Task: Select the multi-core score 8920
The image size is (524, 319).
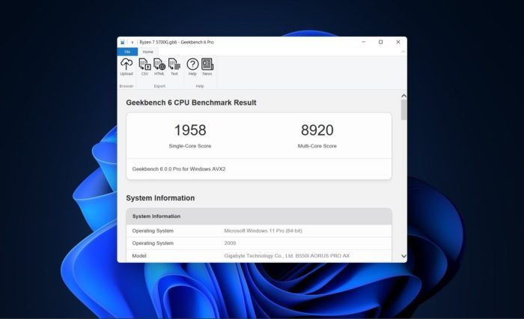Action: (x=317, y=130)
